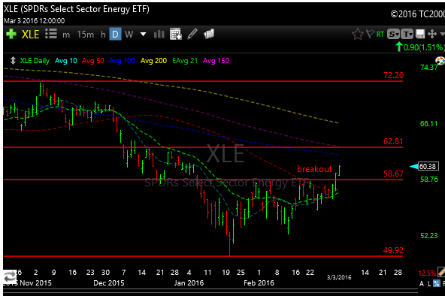Click the pencil icon beside 12.5%
The image size is (445, 296).
tap(441, 272)
